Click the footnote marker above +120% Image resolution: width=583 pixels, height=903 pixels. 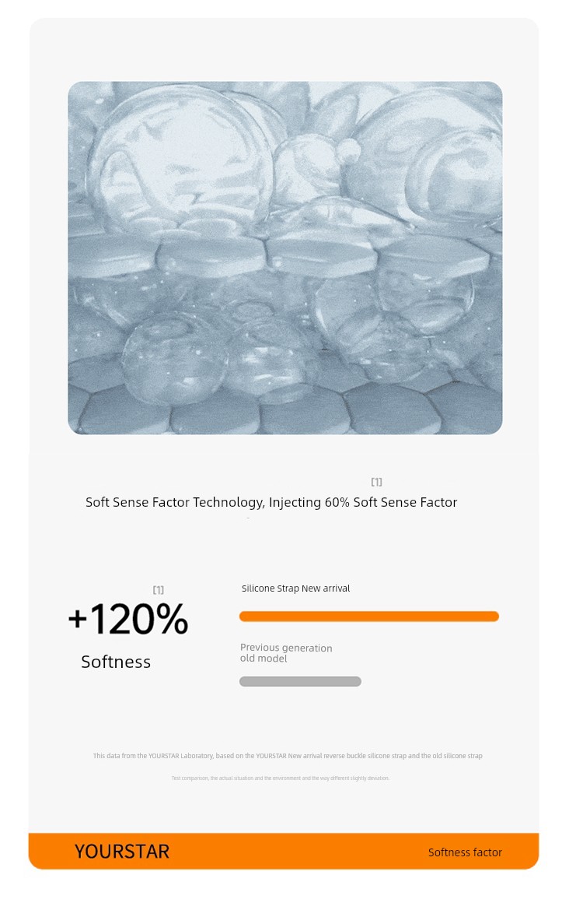[158, 590]
